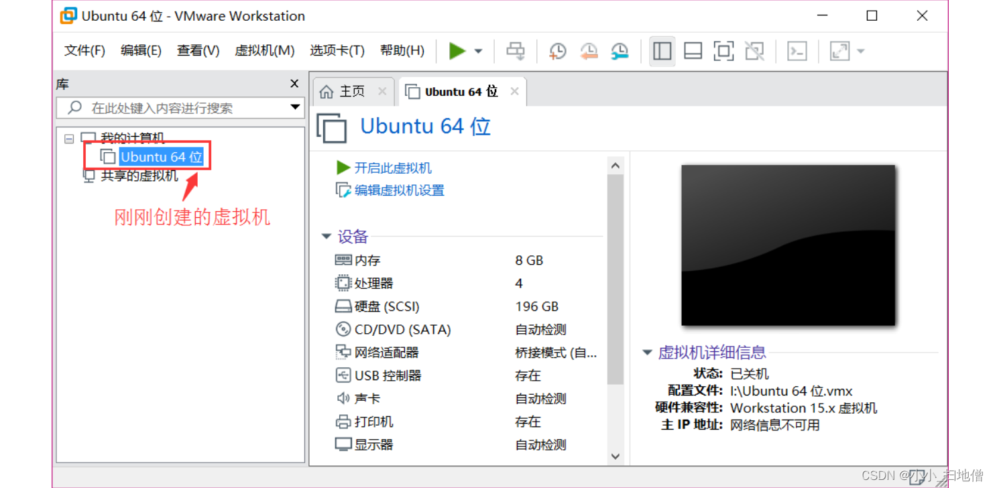The image size is (993, 488).
Task: Click the 196 GB disk value
Action: 536,306
